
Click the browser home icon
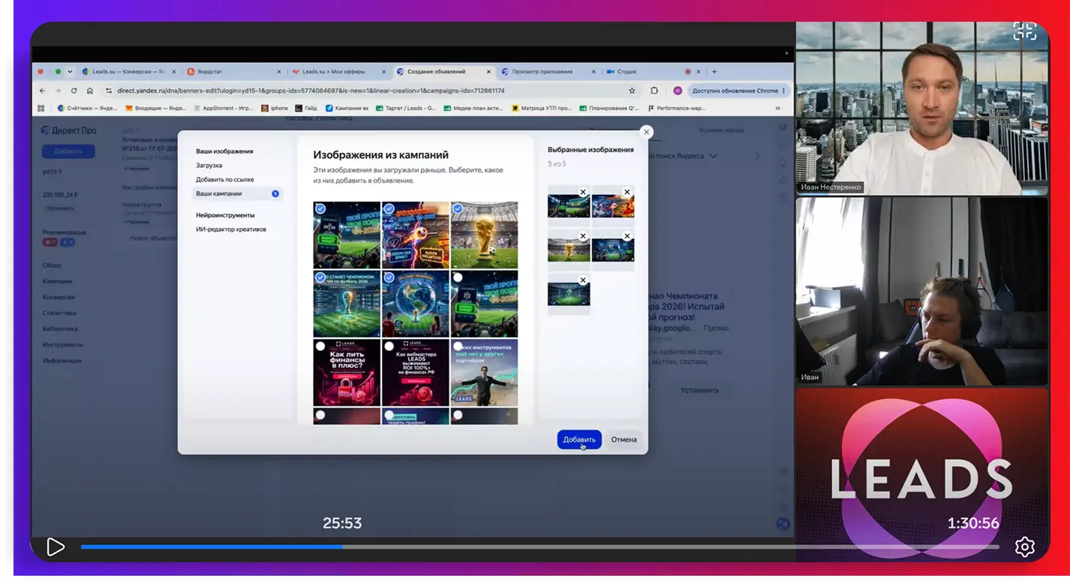90,91
